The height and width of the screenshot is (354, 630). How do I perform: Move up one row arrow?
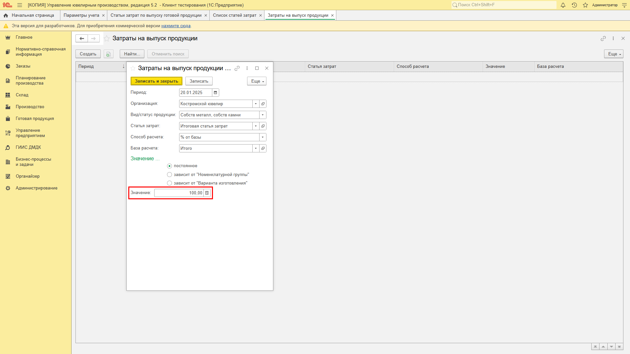[x=603, y=347]
